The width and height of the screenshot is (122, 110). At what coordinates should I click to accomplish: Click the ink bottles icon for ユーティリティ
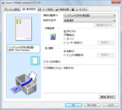[x=73, y=9]
